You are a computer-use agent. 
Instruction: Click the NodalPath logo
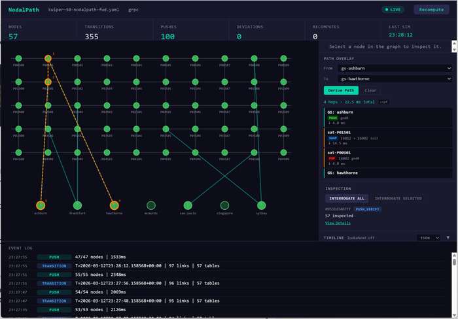coord(24,10)
